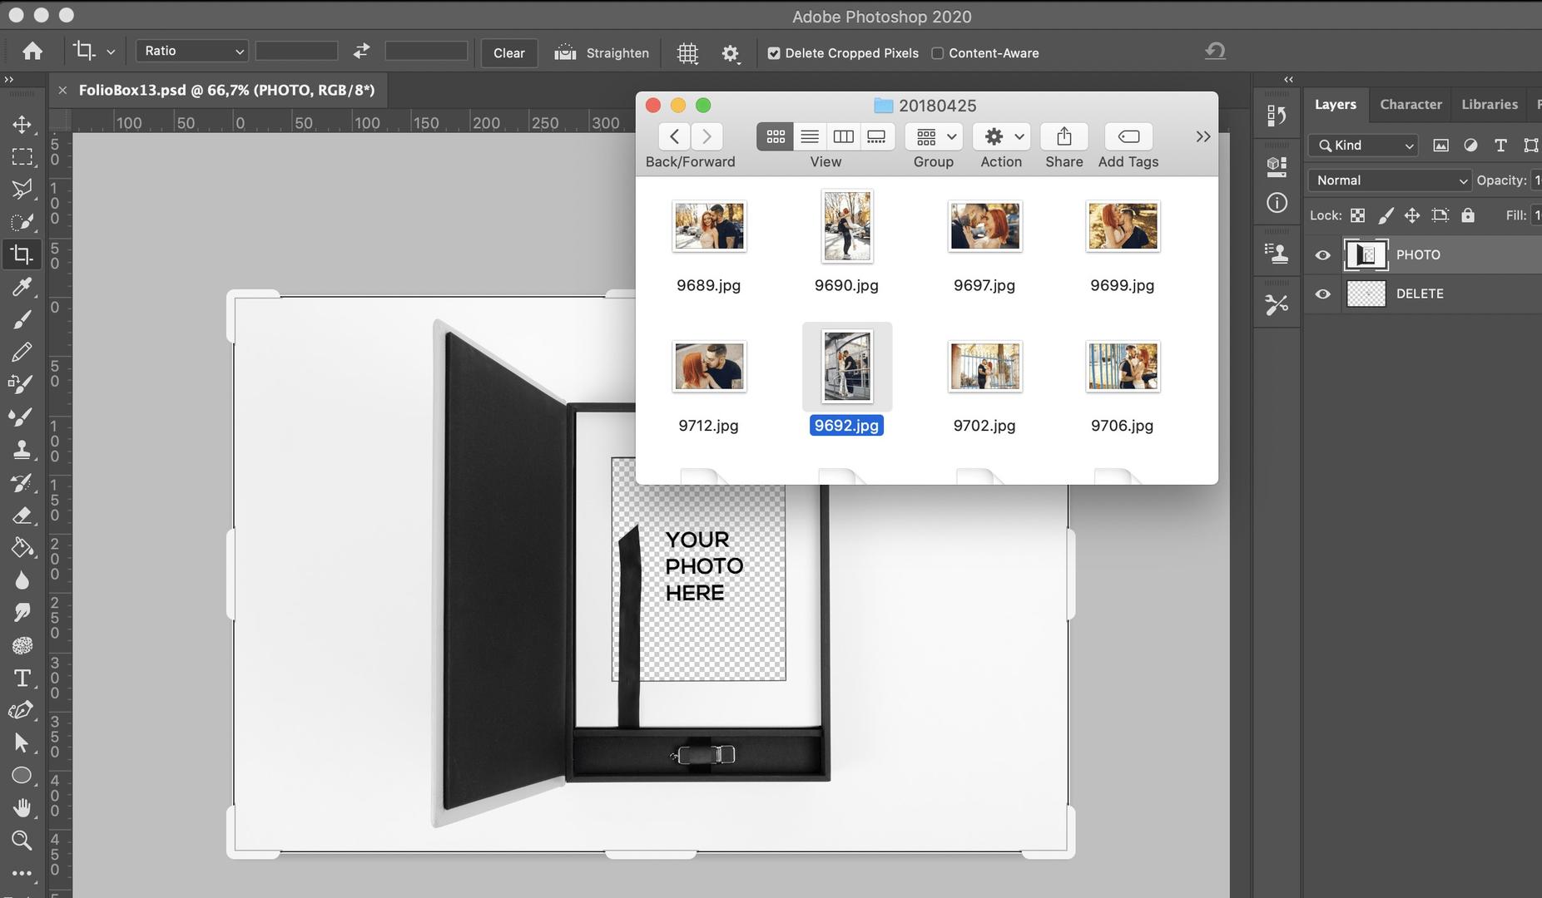Image resolution: width=1542 pixels, height=898 pixels.
Task: Open the Kind filter dropdown
Action: (x=1363, y=145)
